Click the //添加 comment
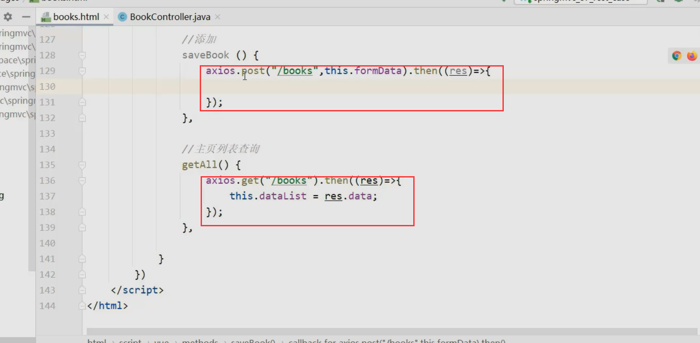Image resolution: width=700 pixels, height=343 pixels. pos(199,39)
